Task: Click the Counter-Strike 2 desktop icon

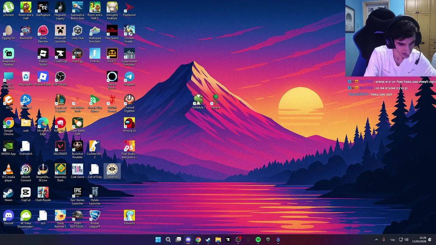Action: pos(95,150)
